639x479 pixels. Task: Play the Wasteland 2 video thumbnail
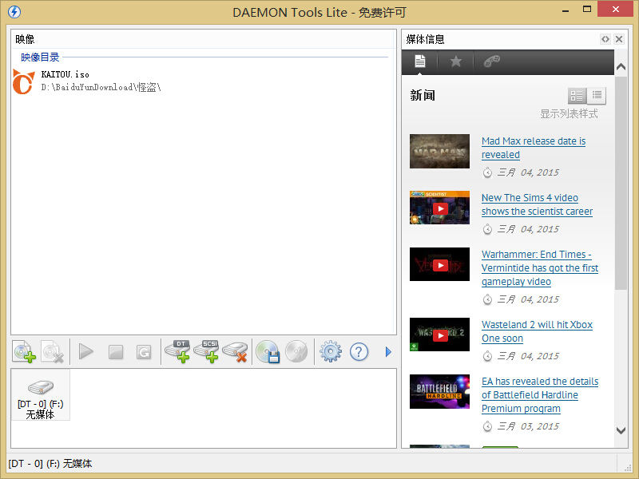pyautogui.click(x=439, y=335)
